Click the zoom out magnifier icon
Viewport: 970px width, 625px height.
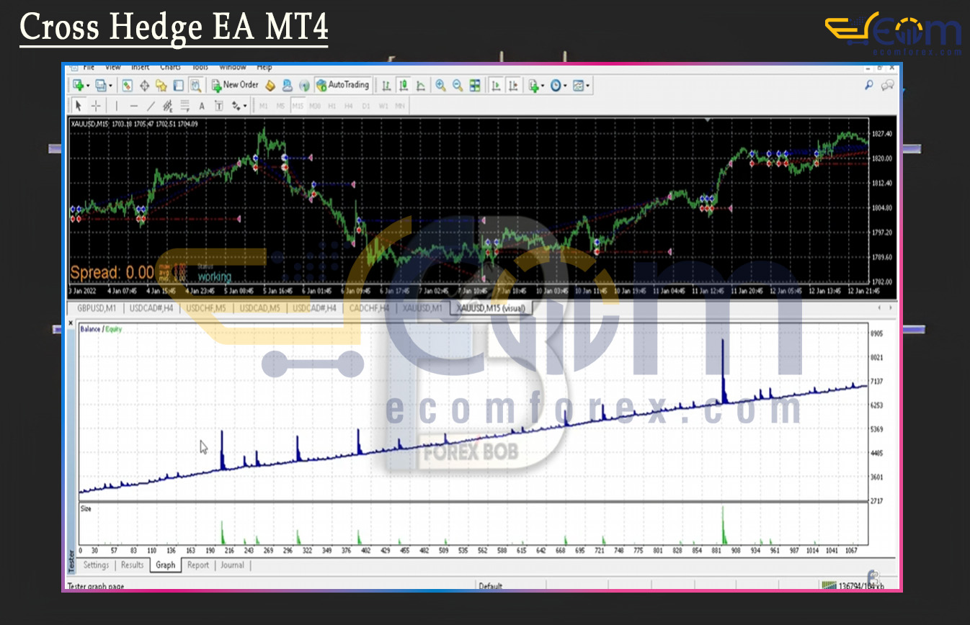[458, 86]
